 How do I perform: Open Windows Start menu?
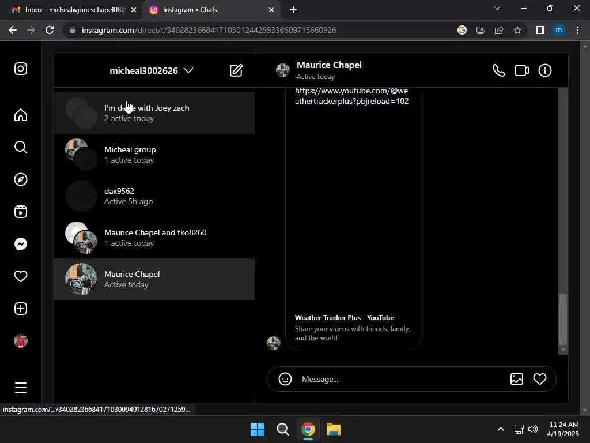[258, 429]
